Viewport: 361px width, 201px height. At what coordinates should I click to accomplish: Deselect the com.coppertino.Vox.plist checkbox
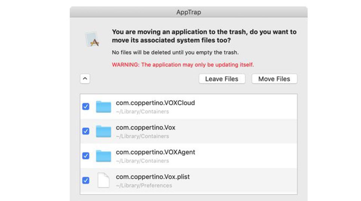[x=86, y=180]
